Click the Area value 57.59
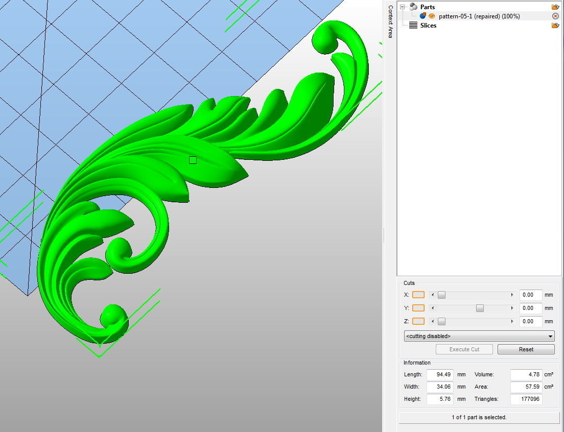Screen dimensions: 564x432 pos(526,387)
